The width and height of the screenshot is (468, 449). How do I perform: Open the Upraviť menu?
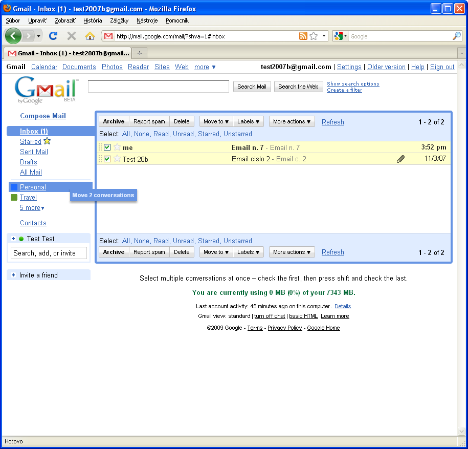click(x=37, y=20)
